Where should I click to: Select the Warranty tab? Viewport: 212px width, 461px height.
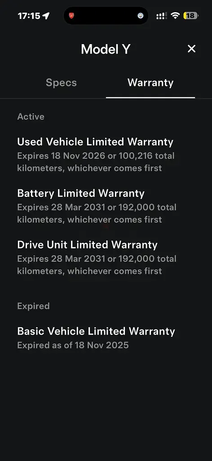point(150,83)
